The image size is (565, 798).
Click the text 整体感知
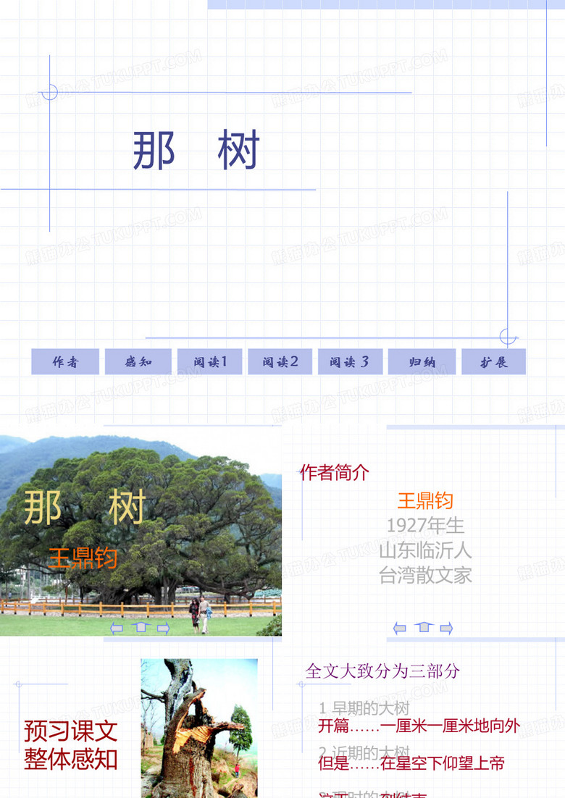click(70, 759)
